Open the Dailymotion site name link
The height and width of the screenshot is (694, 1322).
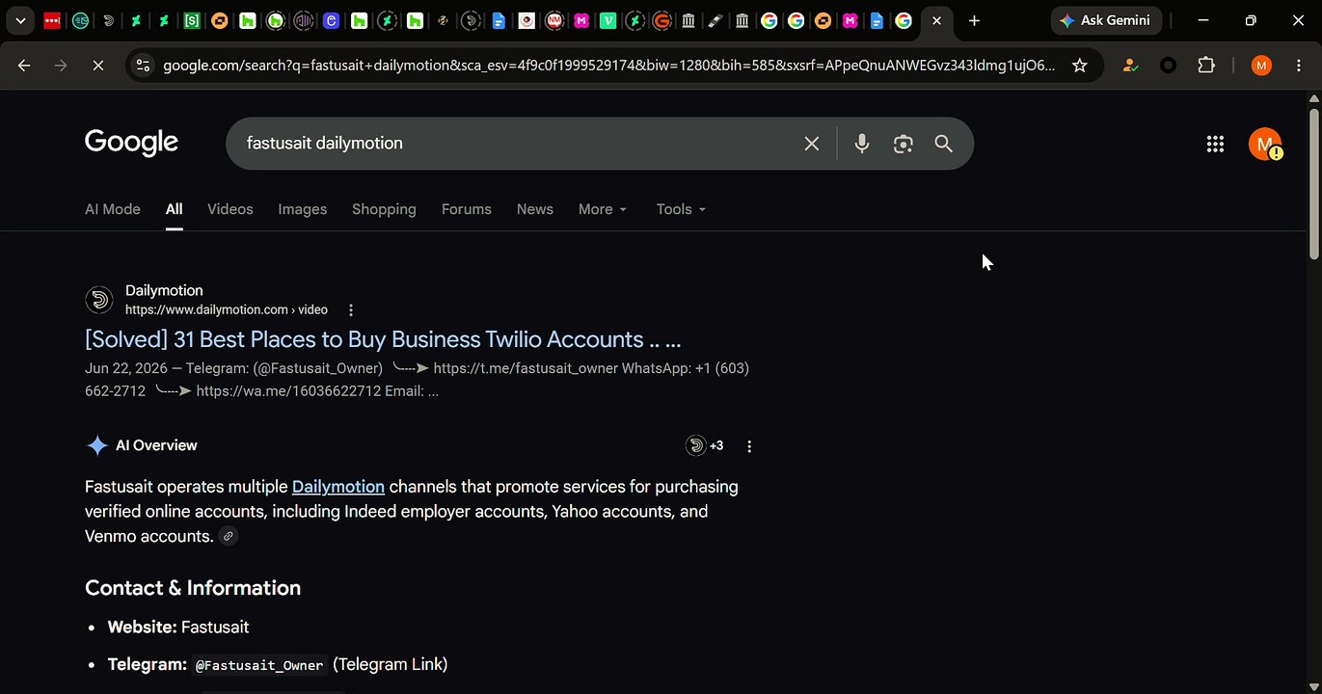[164, 290]
